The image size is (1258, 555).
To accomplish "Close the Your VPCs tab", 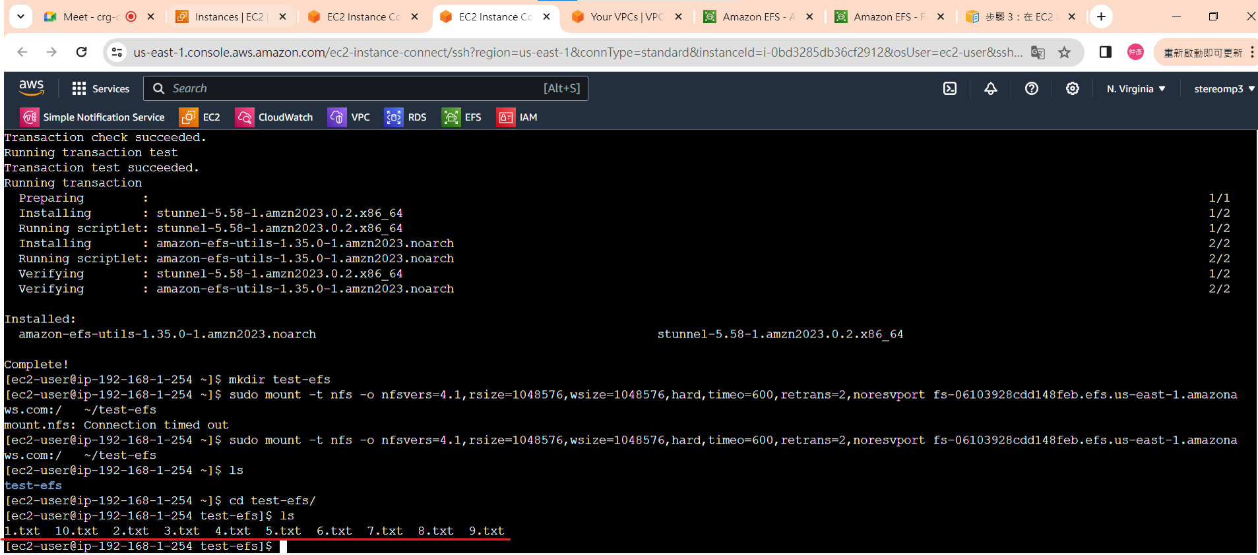I will tap(678, 16).
